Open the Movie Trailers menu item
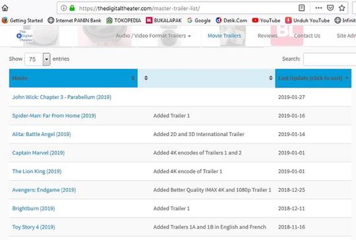This screenshot has width=356, height=240. click(x=224, y=36)
